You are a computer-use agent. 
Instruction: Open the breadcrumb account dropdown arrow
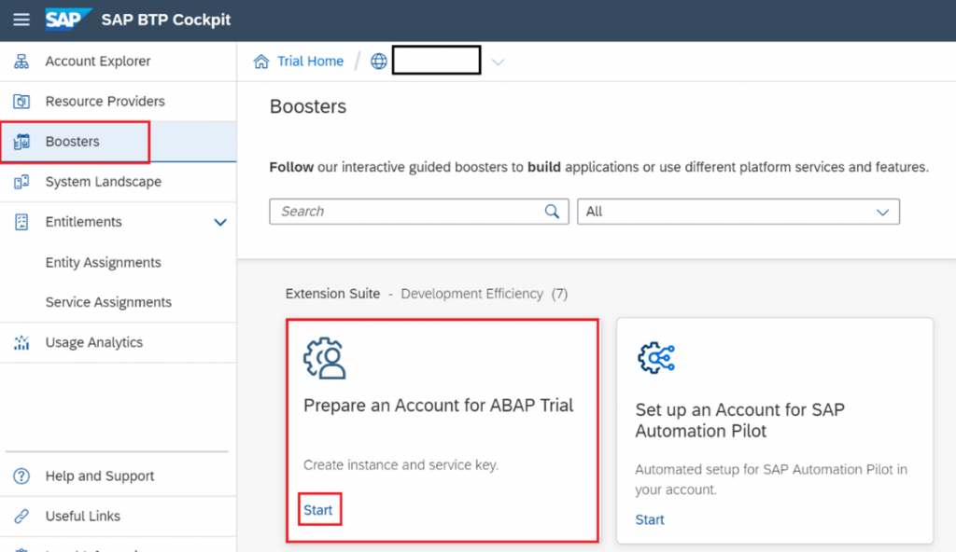tap(499, 62)
